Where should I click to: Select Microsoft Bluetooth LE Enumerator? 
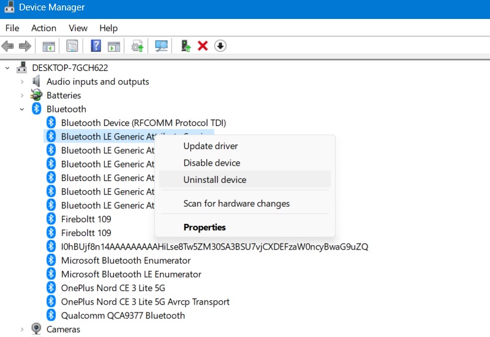point(131,274)
